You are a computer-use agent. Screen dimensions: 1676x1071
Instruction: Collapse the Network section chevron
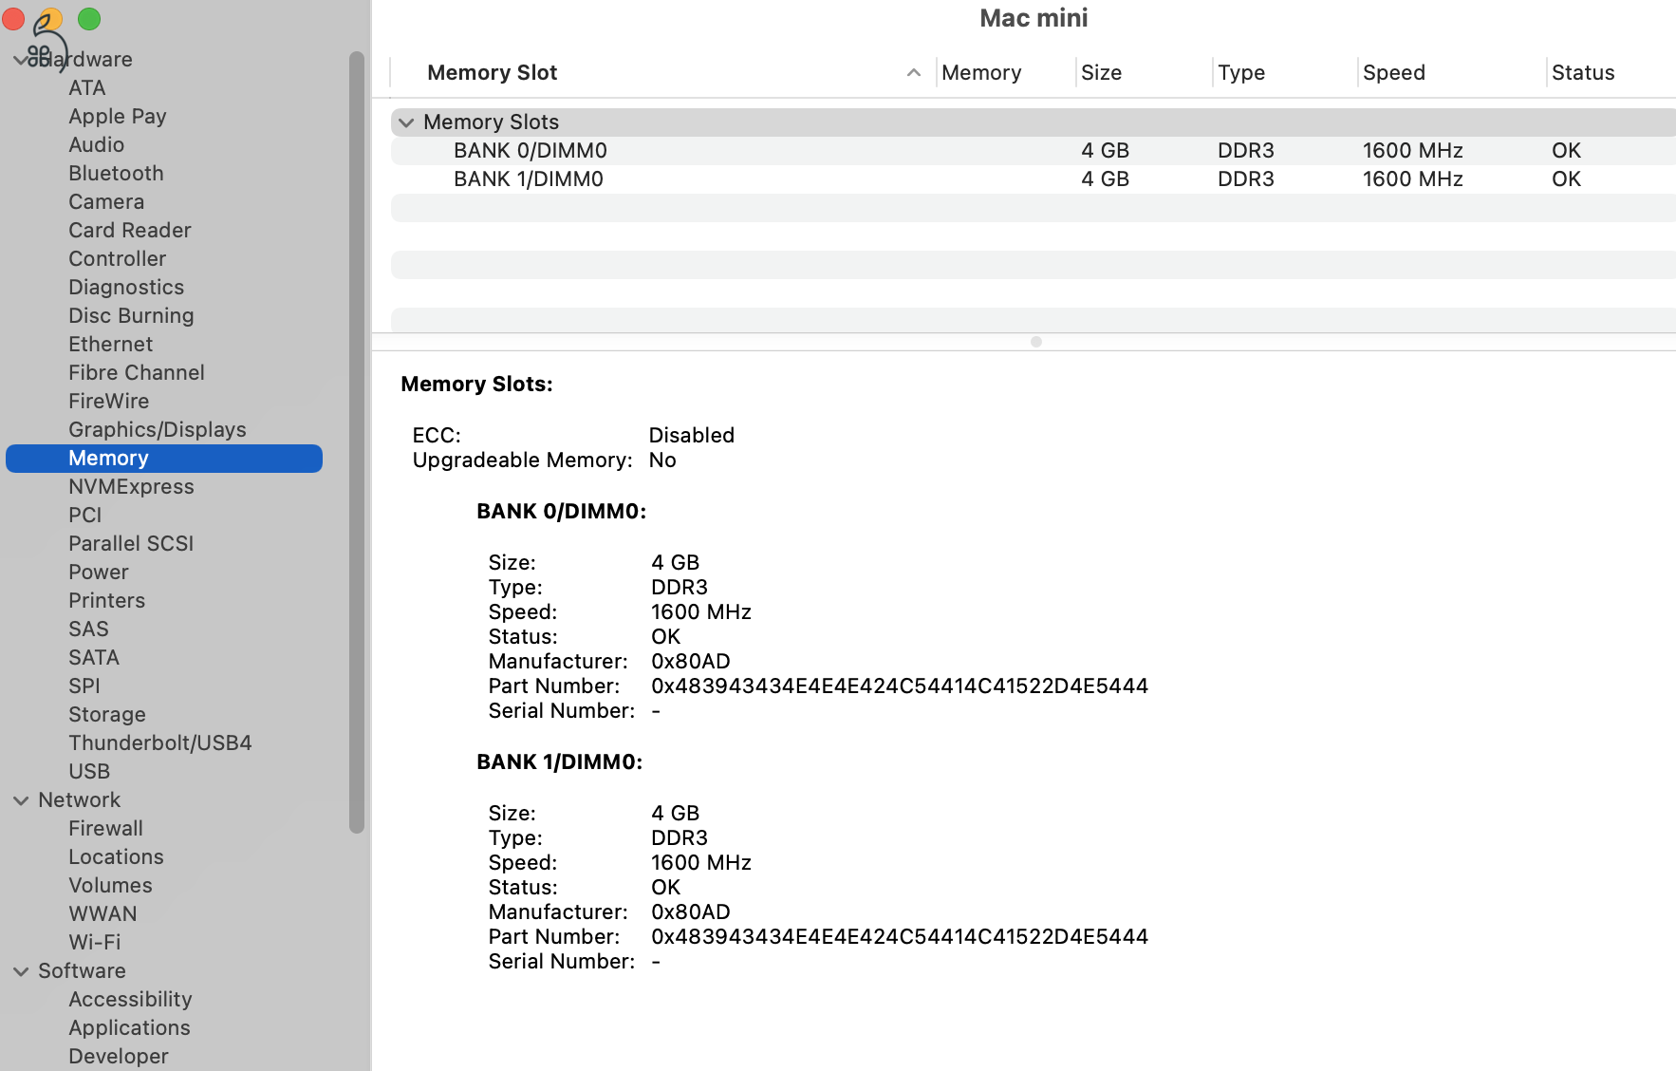[x=21, y=800]
